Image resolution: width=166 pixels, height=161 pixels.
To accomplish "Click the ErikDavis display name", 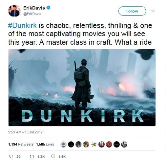I will tap(34, 8).
